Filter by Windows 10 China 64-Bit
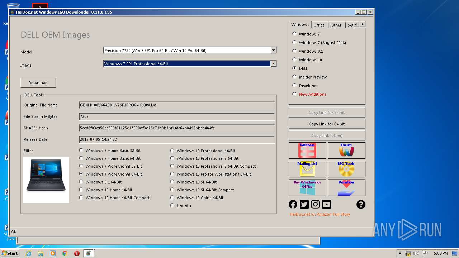 click(172, 197)
